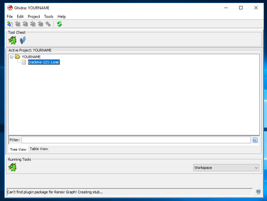Click the Ghidra logo in title bar
267x201 pixels.
click(x=10, y=8)
